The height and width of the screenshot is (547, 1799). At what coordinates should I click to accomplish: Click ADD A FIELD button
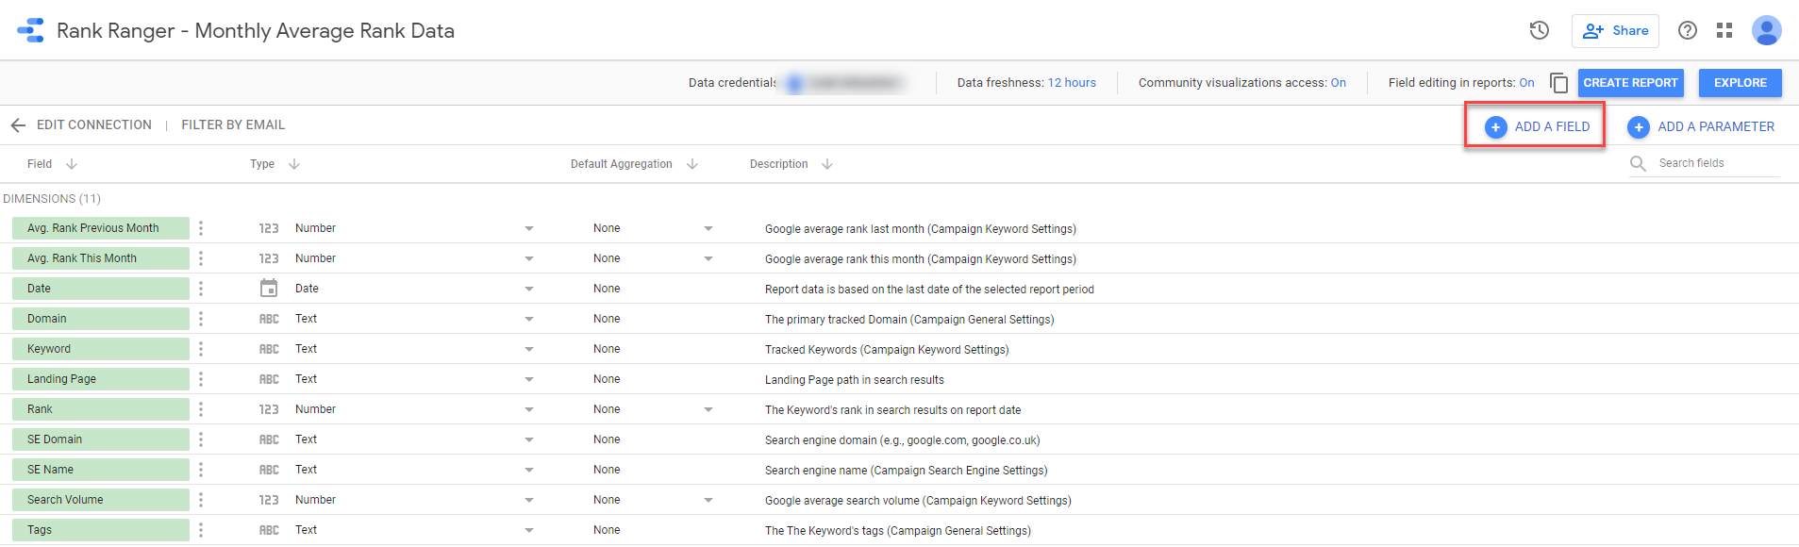1537,126
